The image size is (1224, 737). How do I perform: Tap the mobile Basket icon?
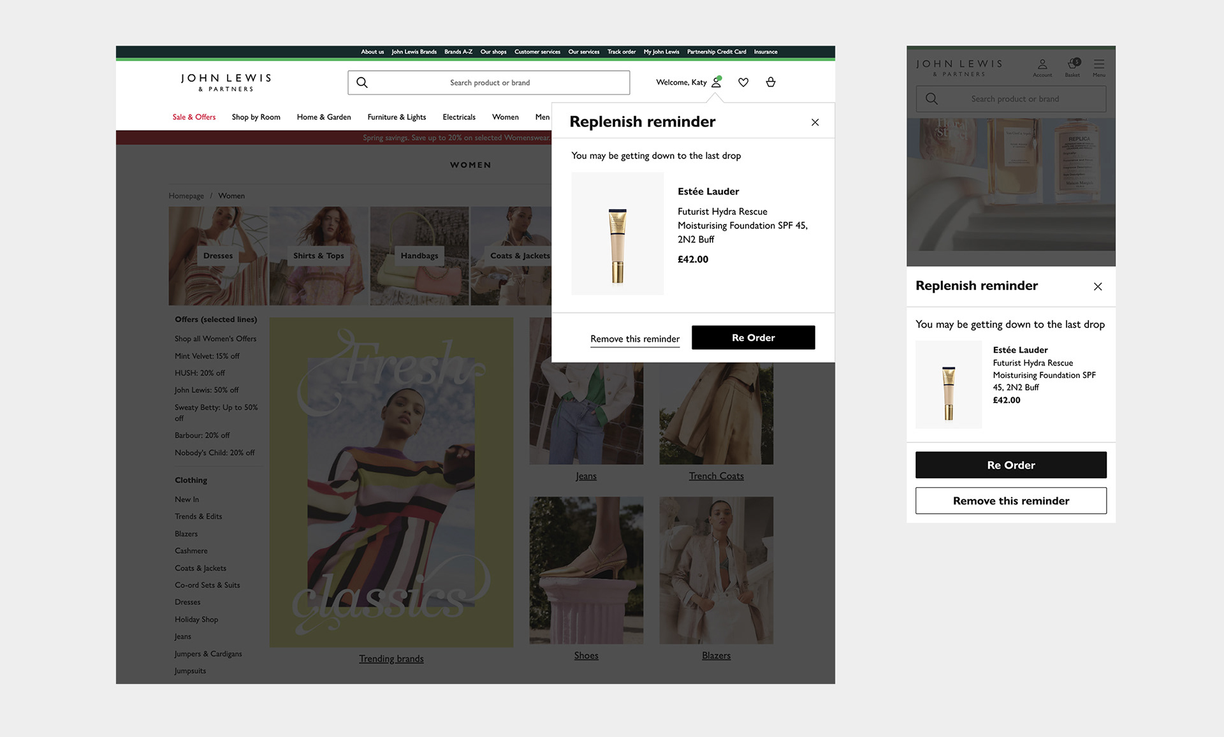[x=1073, y=68]
